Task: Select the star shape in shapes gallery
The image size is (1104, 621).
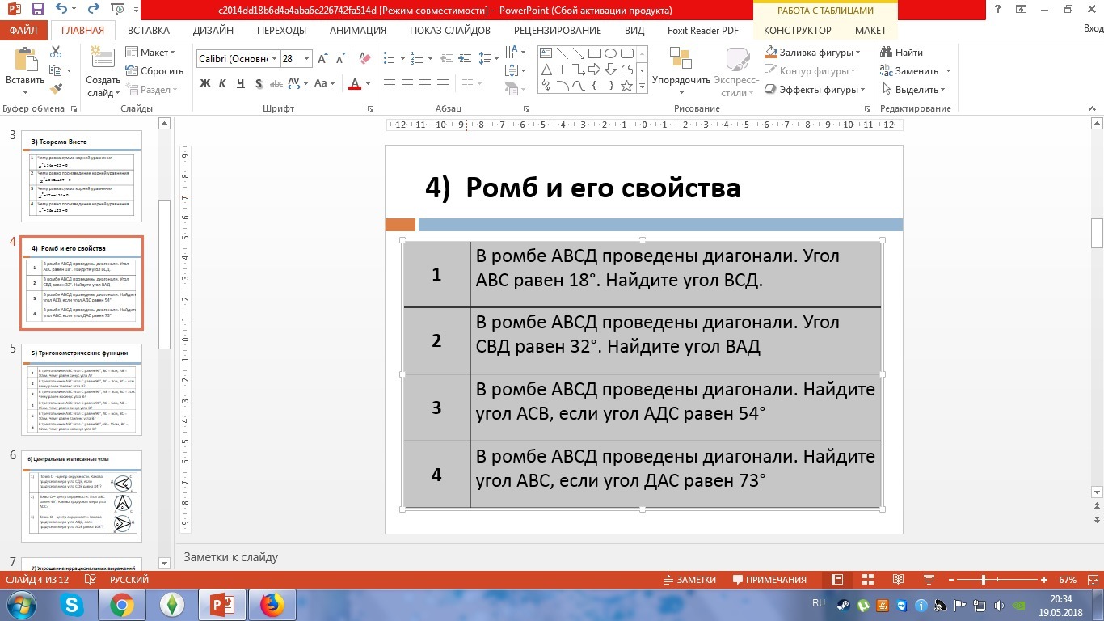Action: pyautogui.click(x=626, y=86)
